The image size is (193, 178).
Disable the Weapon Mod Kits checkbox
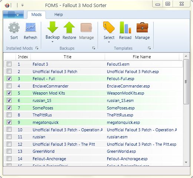pos(9,93)
